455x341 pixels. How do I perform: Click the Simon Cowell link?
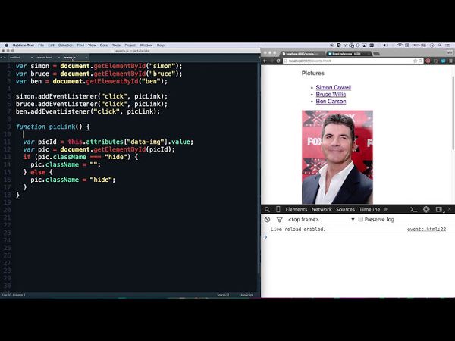click(334, 87)
